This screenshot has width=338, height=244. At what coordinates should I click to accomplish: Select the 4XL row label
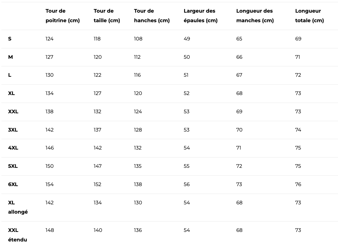(13, 148)
